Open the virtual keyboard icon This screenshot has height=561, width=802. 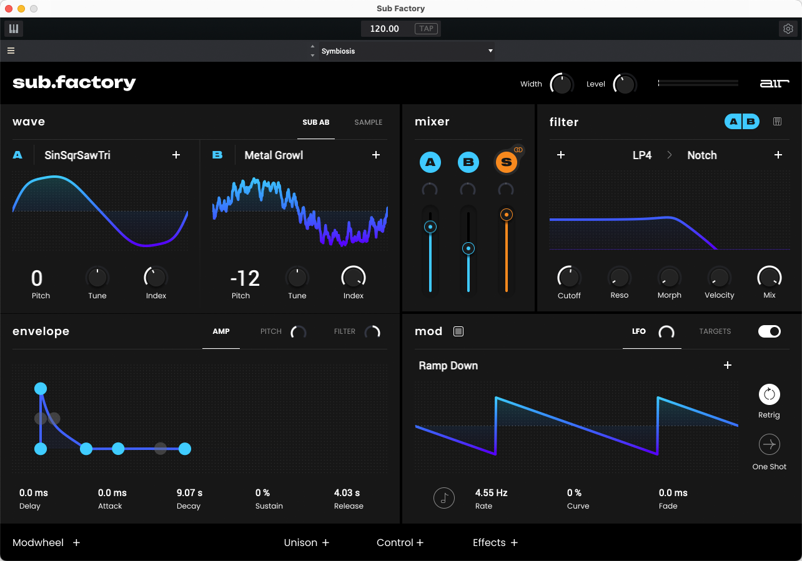pos(13,28)
